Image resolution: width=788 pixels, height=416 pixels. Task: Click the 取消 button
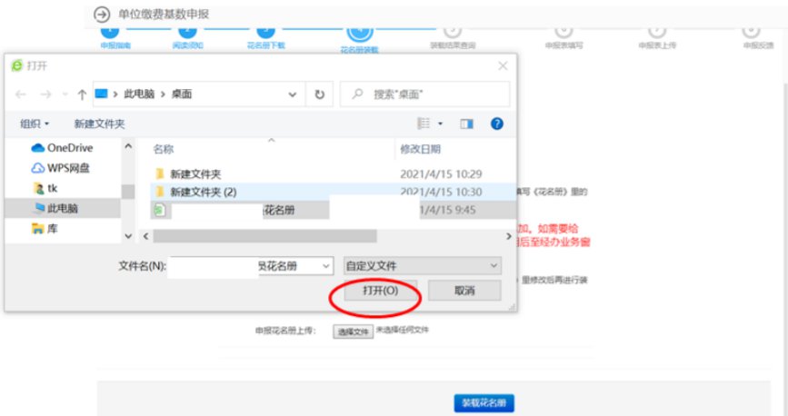464,291
